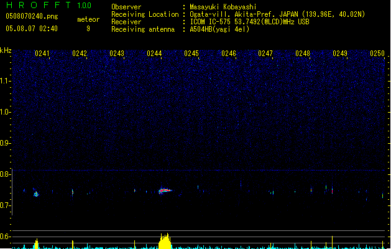
Task: Click the large meteor echo near 0244
Action: click(x=165, y=191)
